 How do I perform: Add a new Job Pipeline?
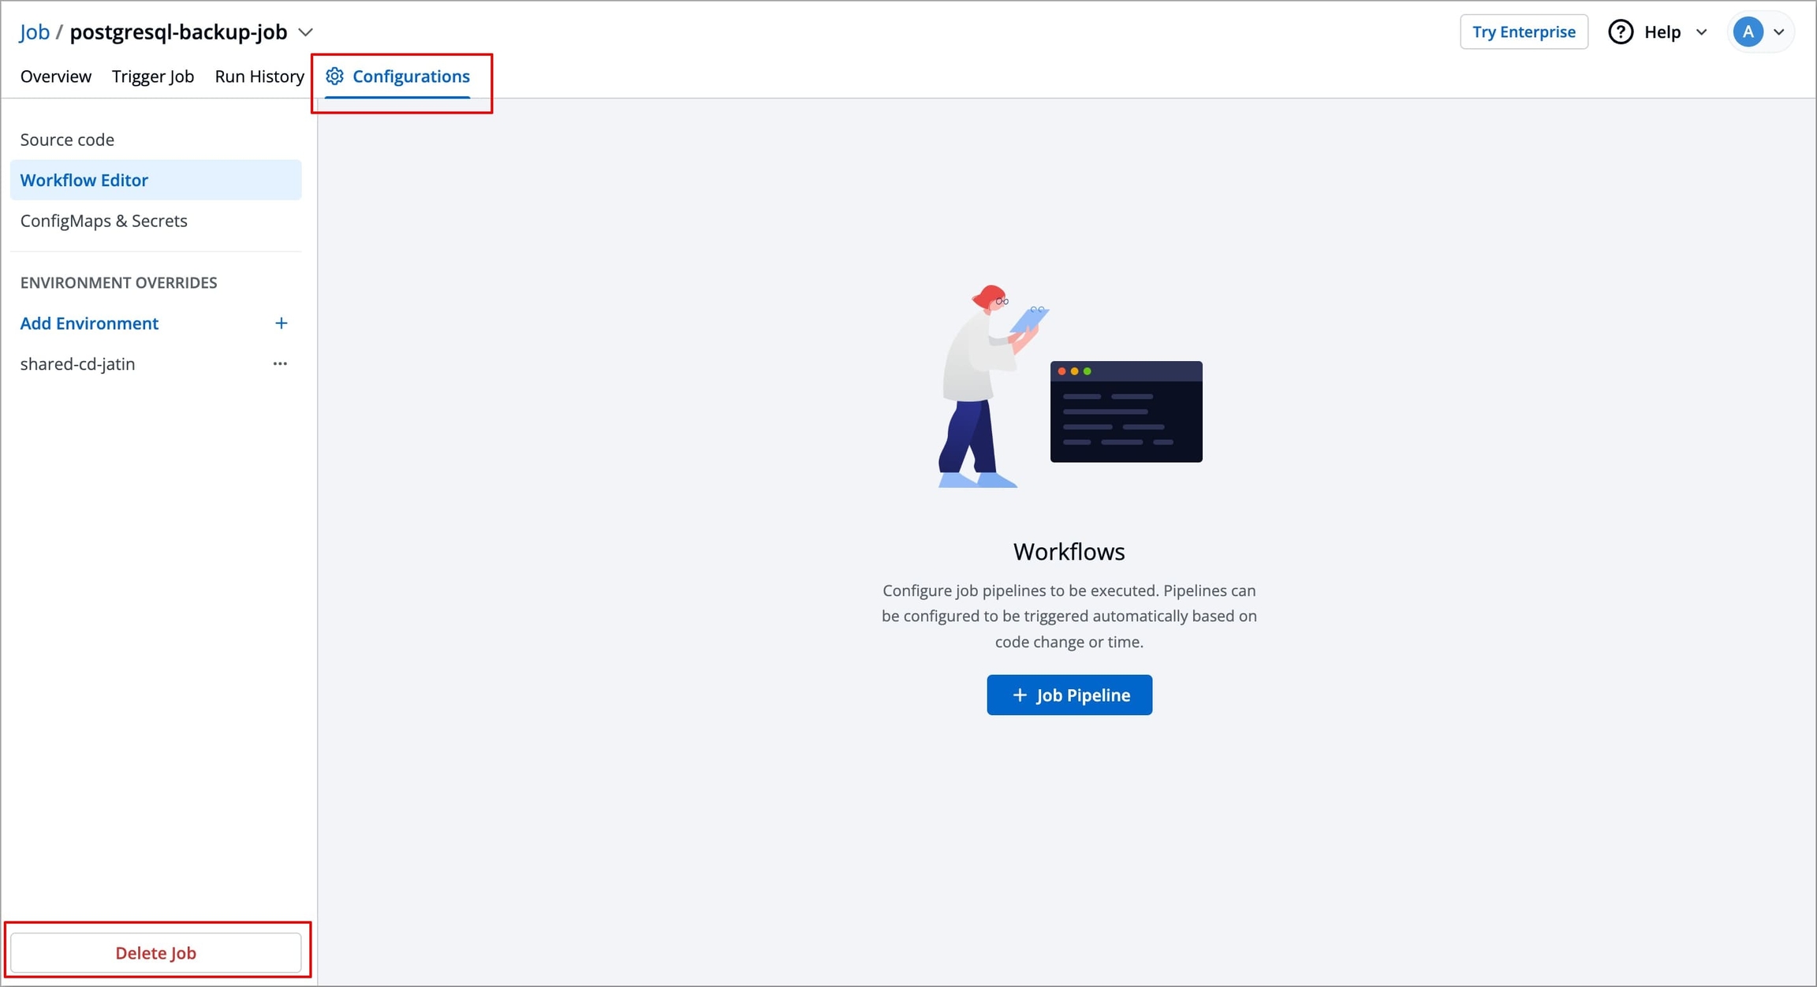coord(1069,695)
